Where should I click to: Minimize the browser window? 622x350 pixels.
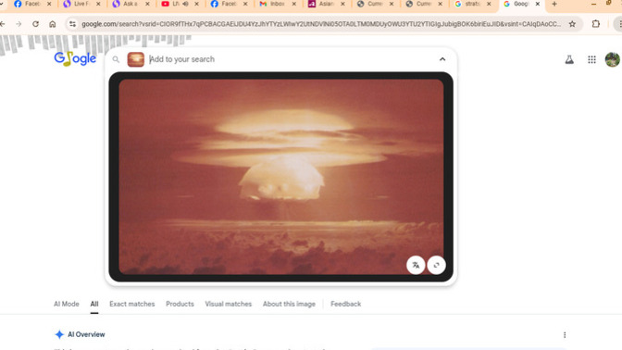593,4
